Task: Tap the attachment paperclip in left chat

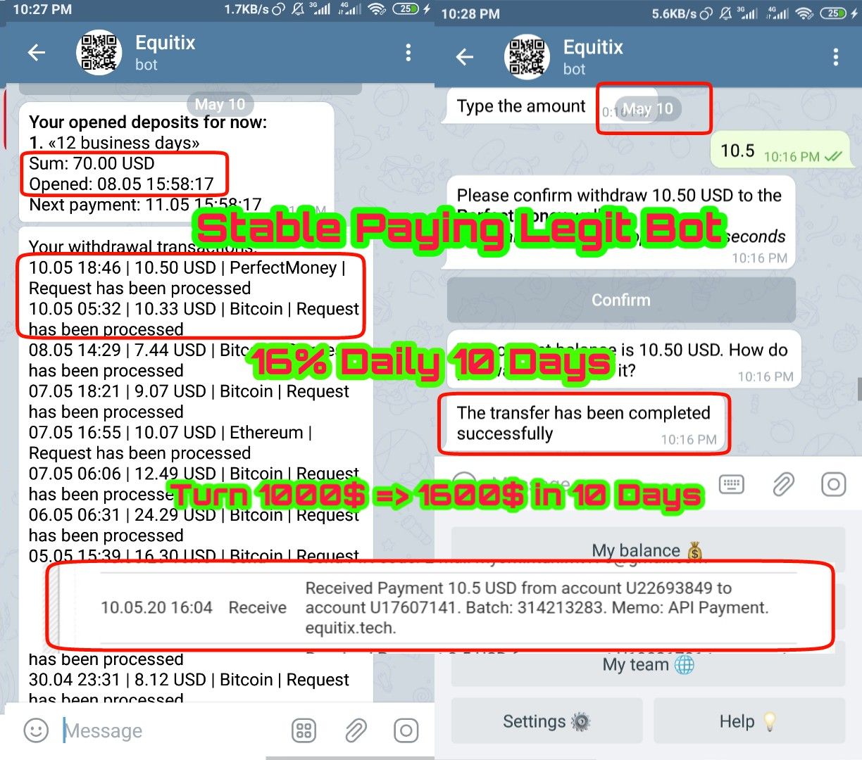Action: tap(355, 730)
